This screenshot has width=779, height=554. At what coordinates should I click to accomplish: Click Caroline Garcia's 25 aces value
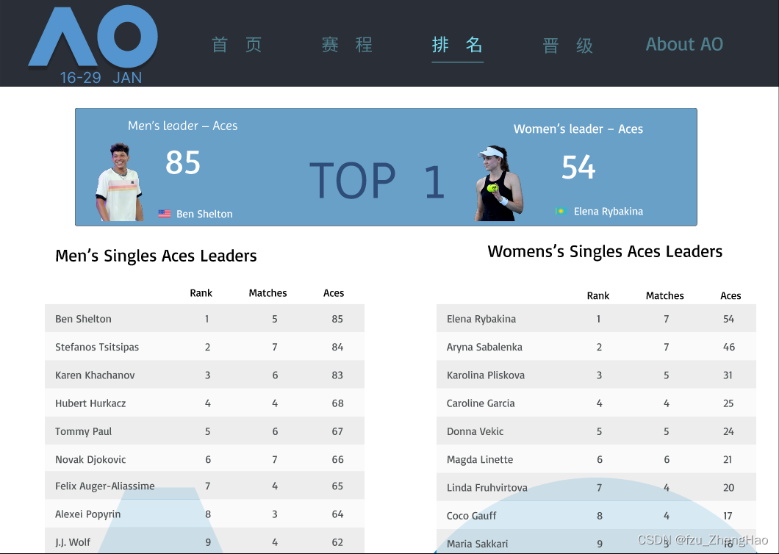[x=728, y=403]
